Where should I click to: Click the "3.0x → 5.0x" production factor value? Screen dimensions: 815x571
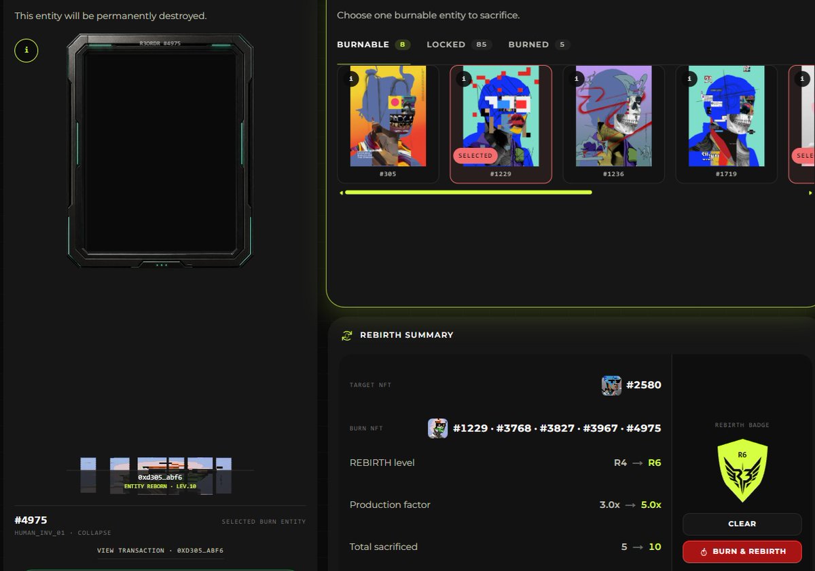pyautogui.click(x=630, y=505)
